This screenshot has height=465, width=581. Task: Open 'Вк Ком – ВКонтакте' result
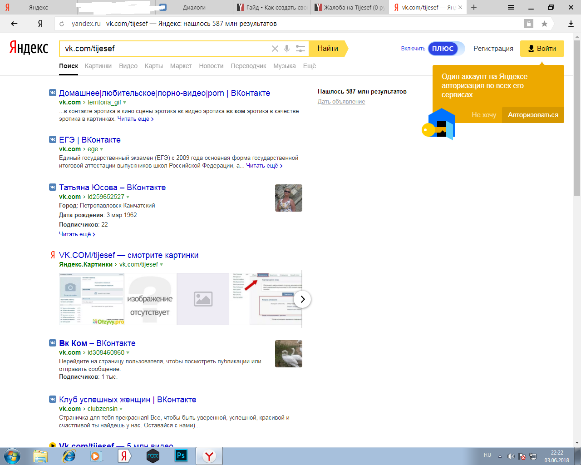coord(97,343)
